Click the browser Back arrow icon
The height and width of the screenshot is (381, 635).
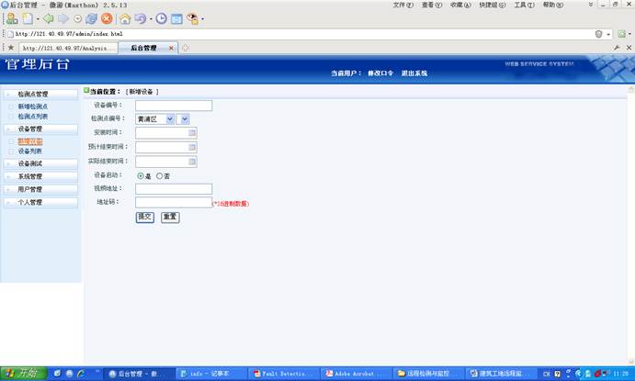tap(47, 18)
